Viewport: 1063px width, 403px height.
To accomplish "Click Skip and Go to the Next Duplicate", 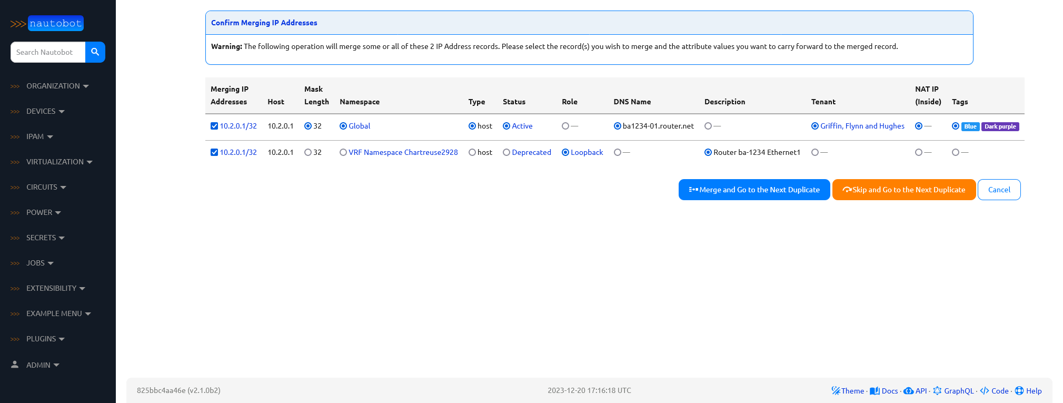I will 904,190.
